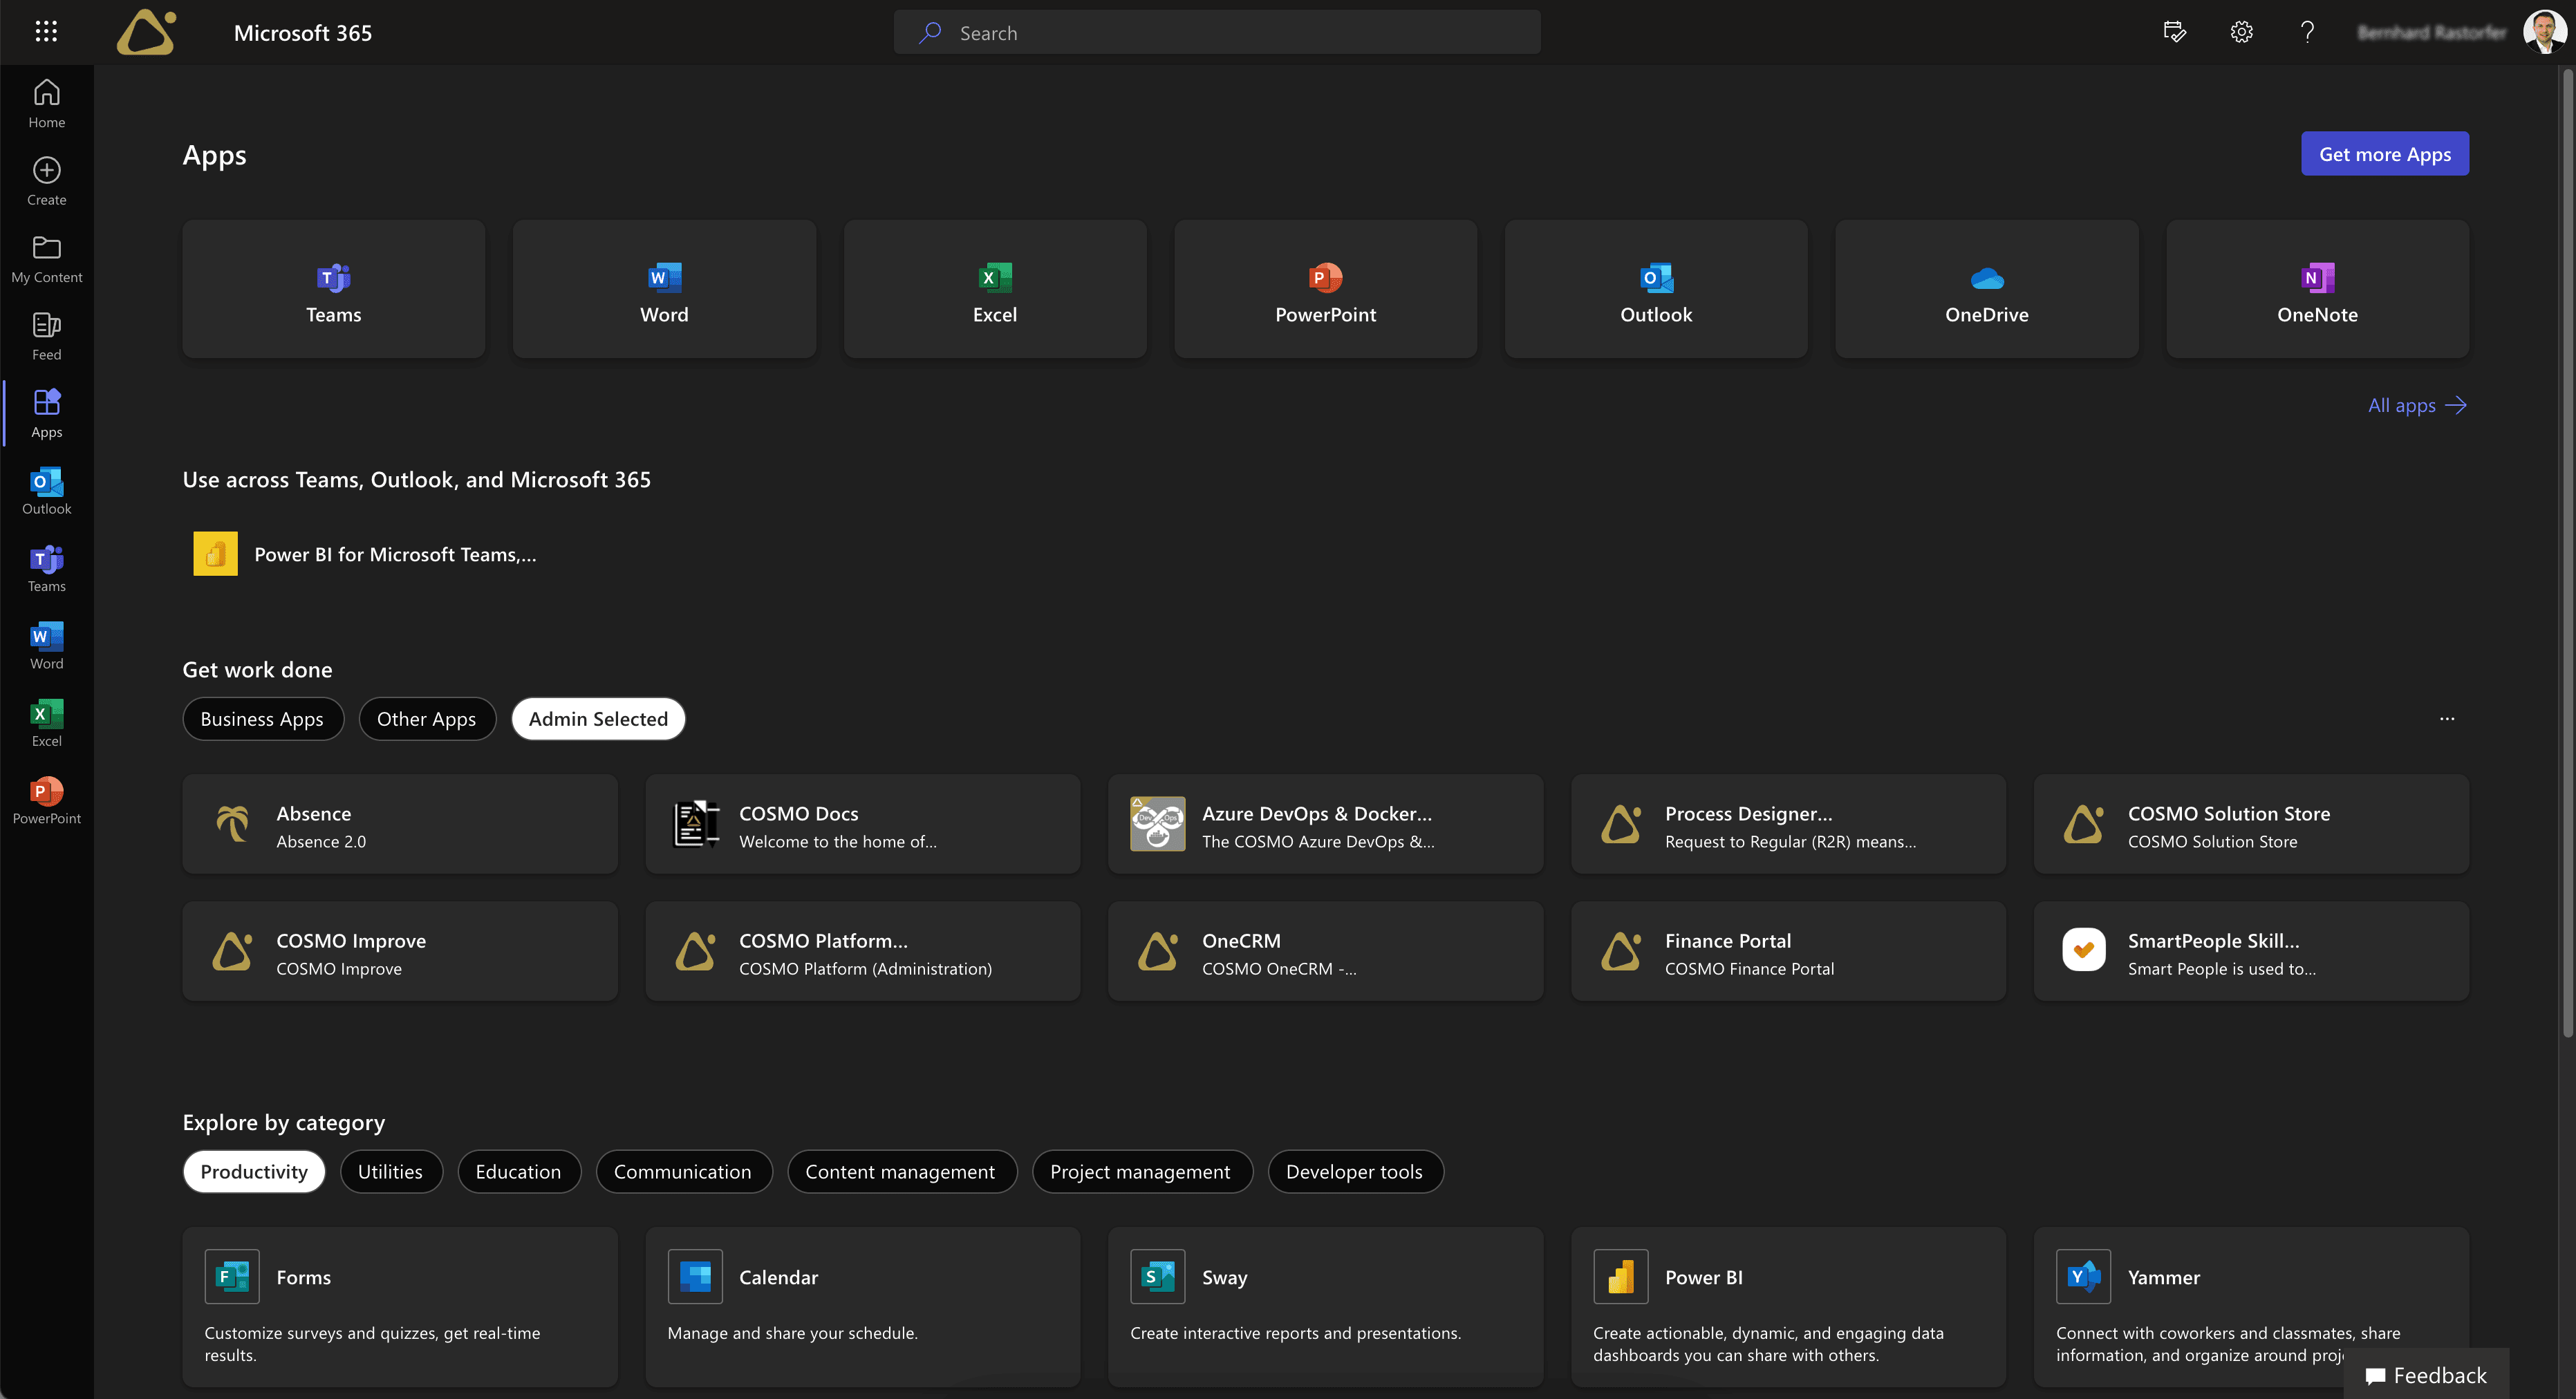Open the COSMO Platform card
2576x1399 pixels.
863,952
